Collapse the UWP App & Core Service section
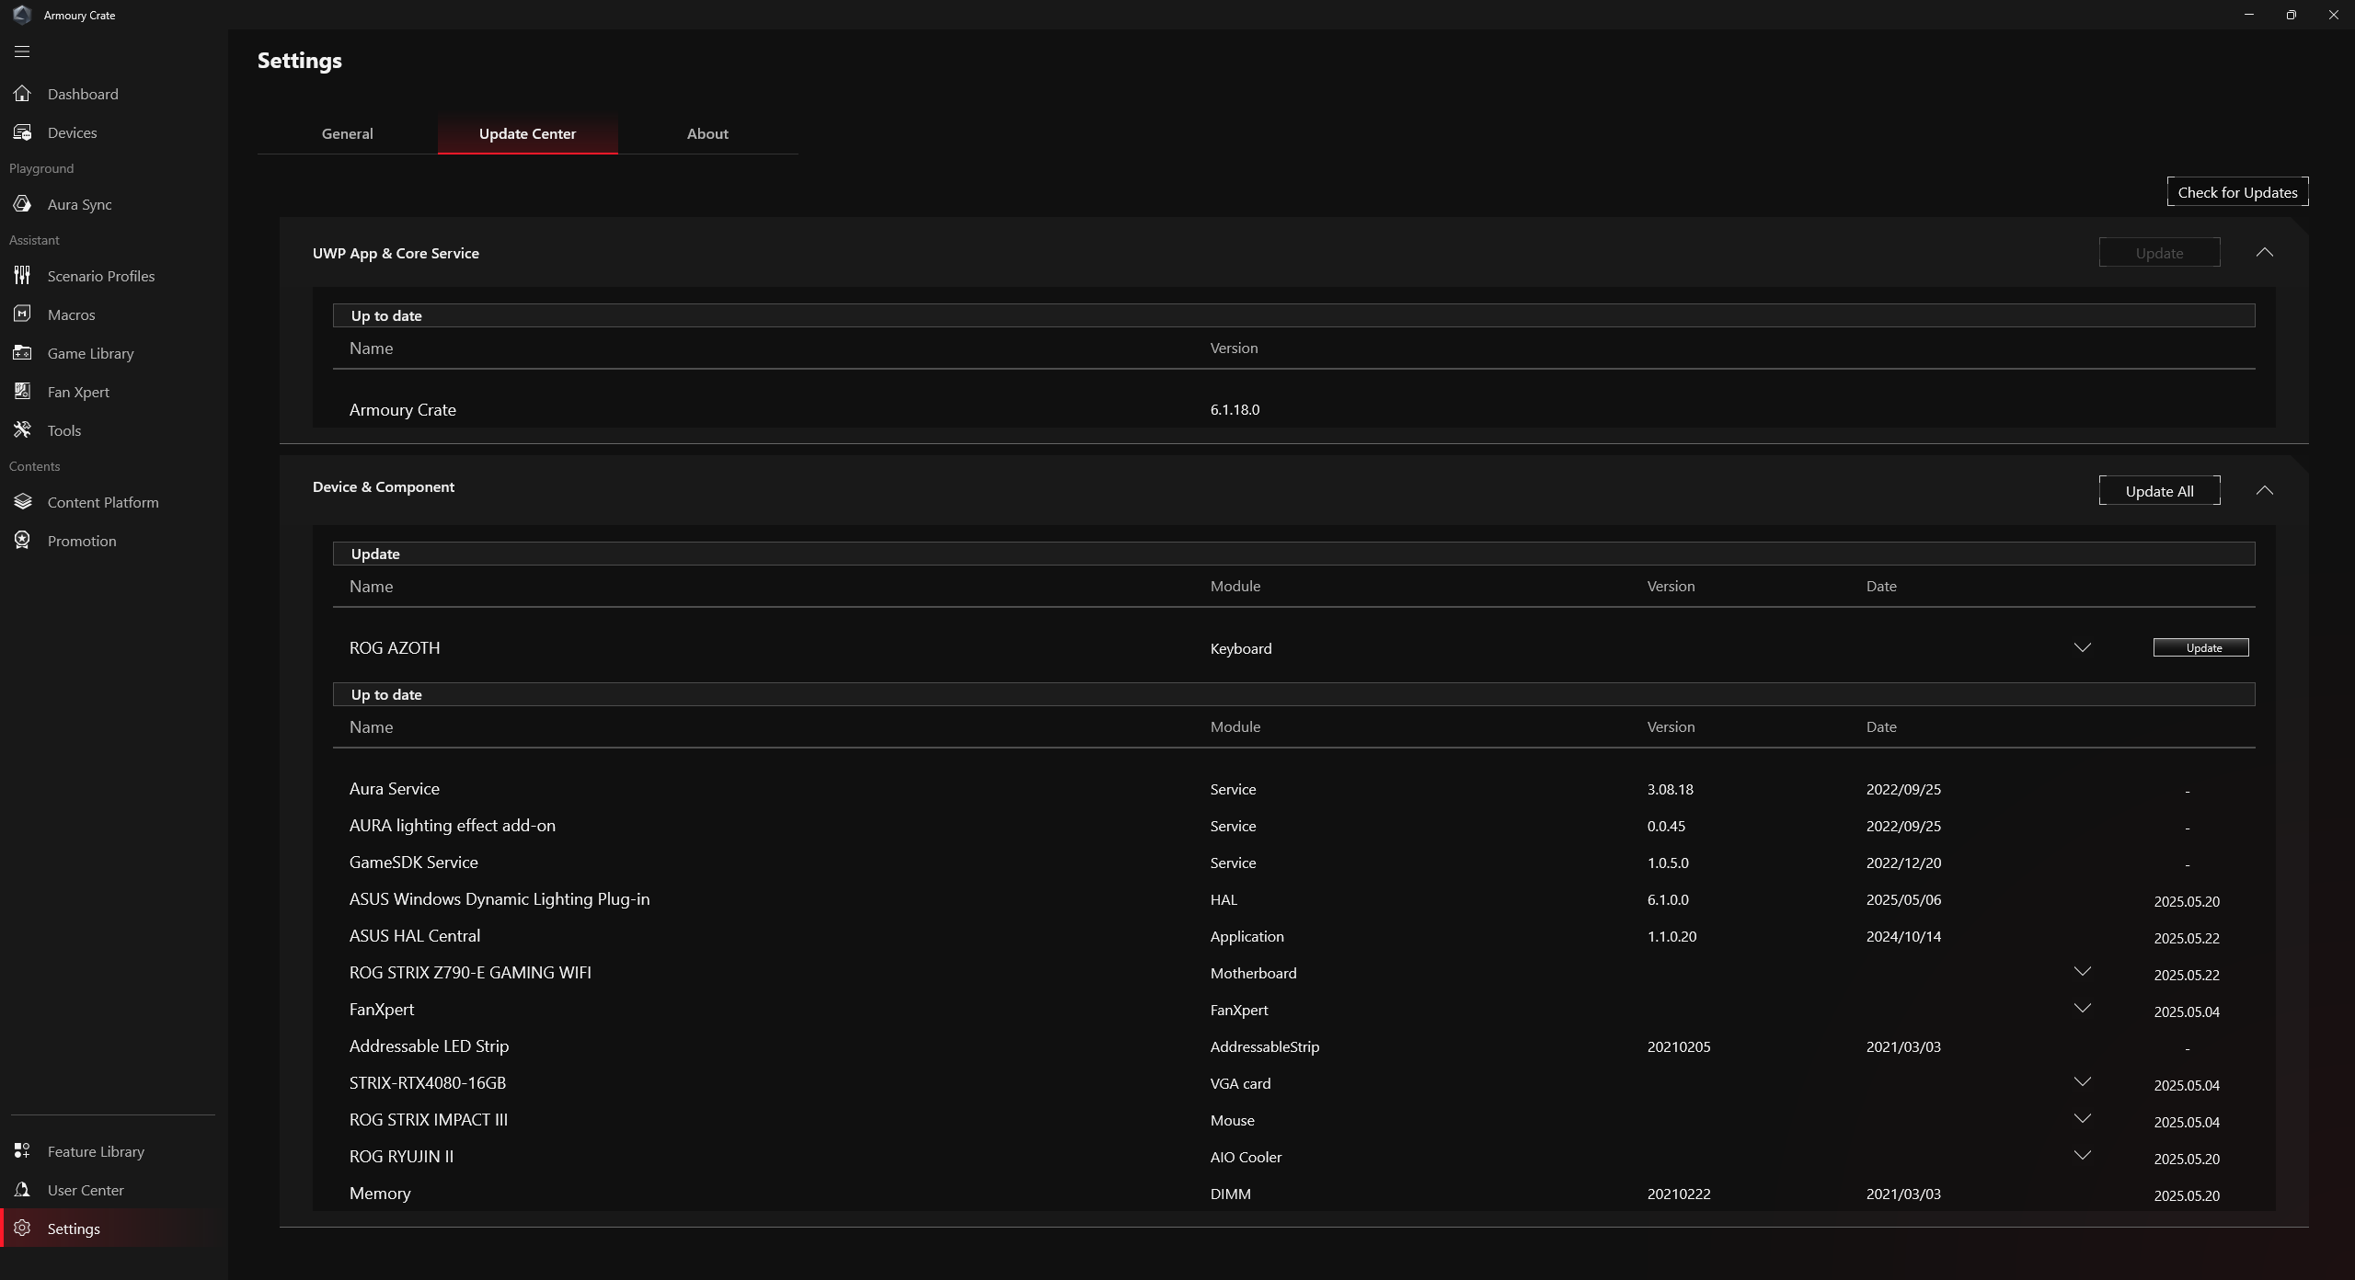 (2265, 252)
